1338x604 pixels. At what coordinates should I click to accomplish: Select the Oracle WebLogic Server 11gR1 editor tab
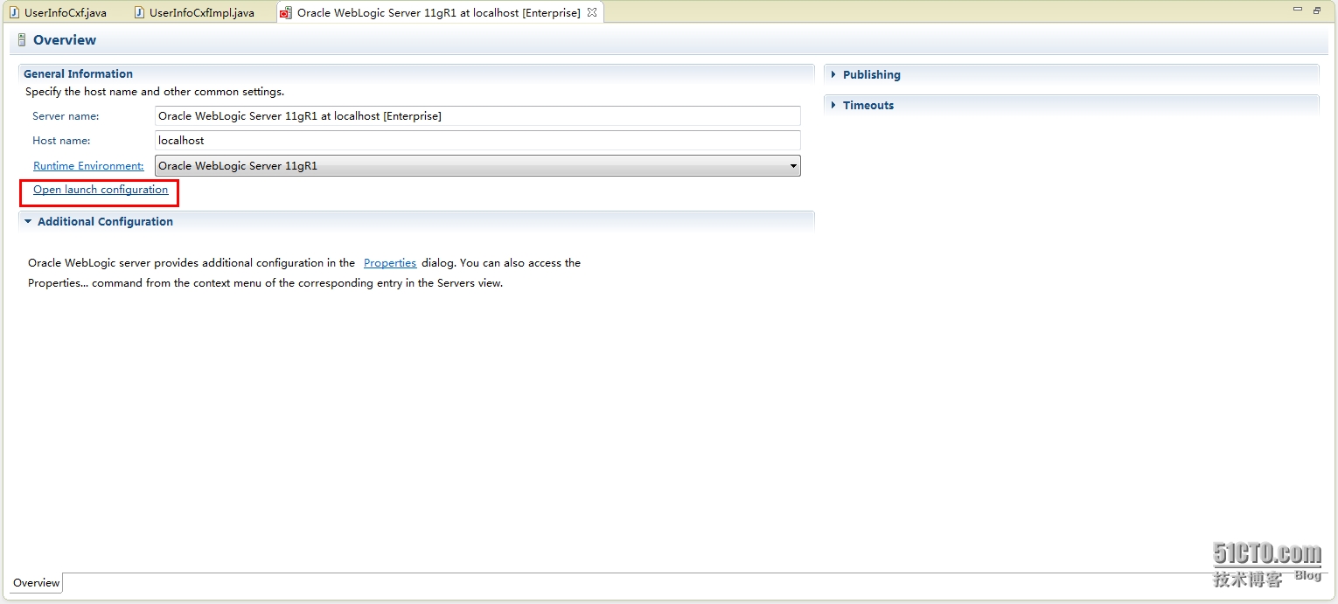coord(438,12)
